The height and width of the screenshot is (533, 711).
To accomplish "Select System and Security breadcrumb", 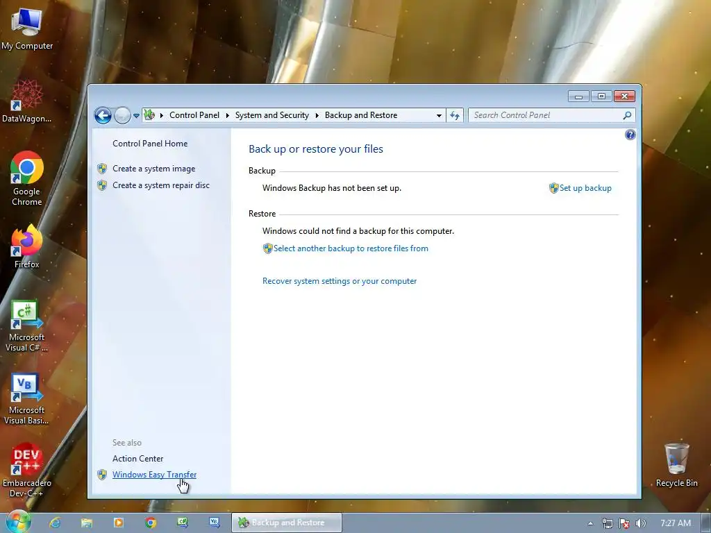I will pos(271,115).
